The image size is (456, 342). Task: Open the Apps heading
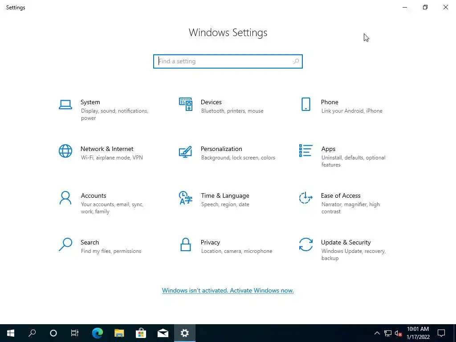[328, 149]
